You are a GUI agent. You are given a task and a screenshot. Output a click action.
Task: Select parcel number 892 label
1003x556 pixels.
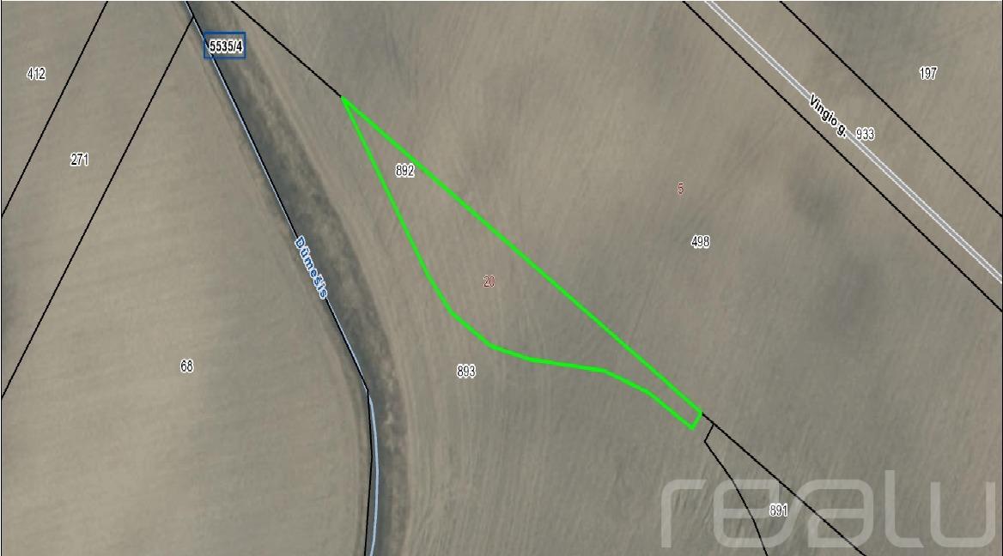[x=405, y=171]
